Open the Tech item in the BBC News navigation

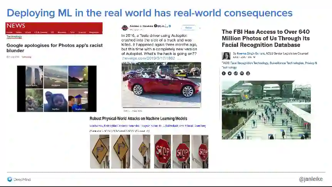coord(72,32)
